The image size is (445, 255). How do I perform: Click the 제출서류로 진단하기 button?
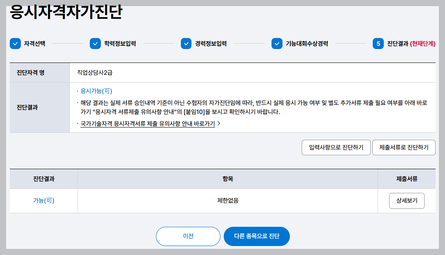(404, 147)
